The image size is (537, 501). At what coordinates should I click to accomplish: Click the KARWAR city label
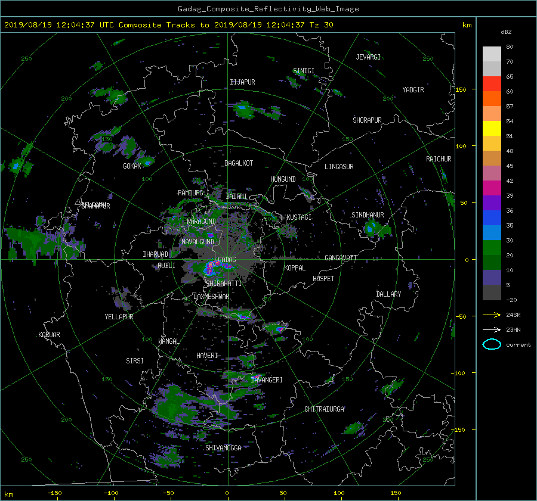coord(50,335)
